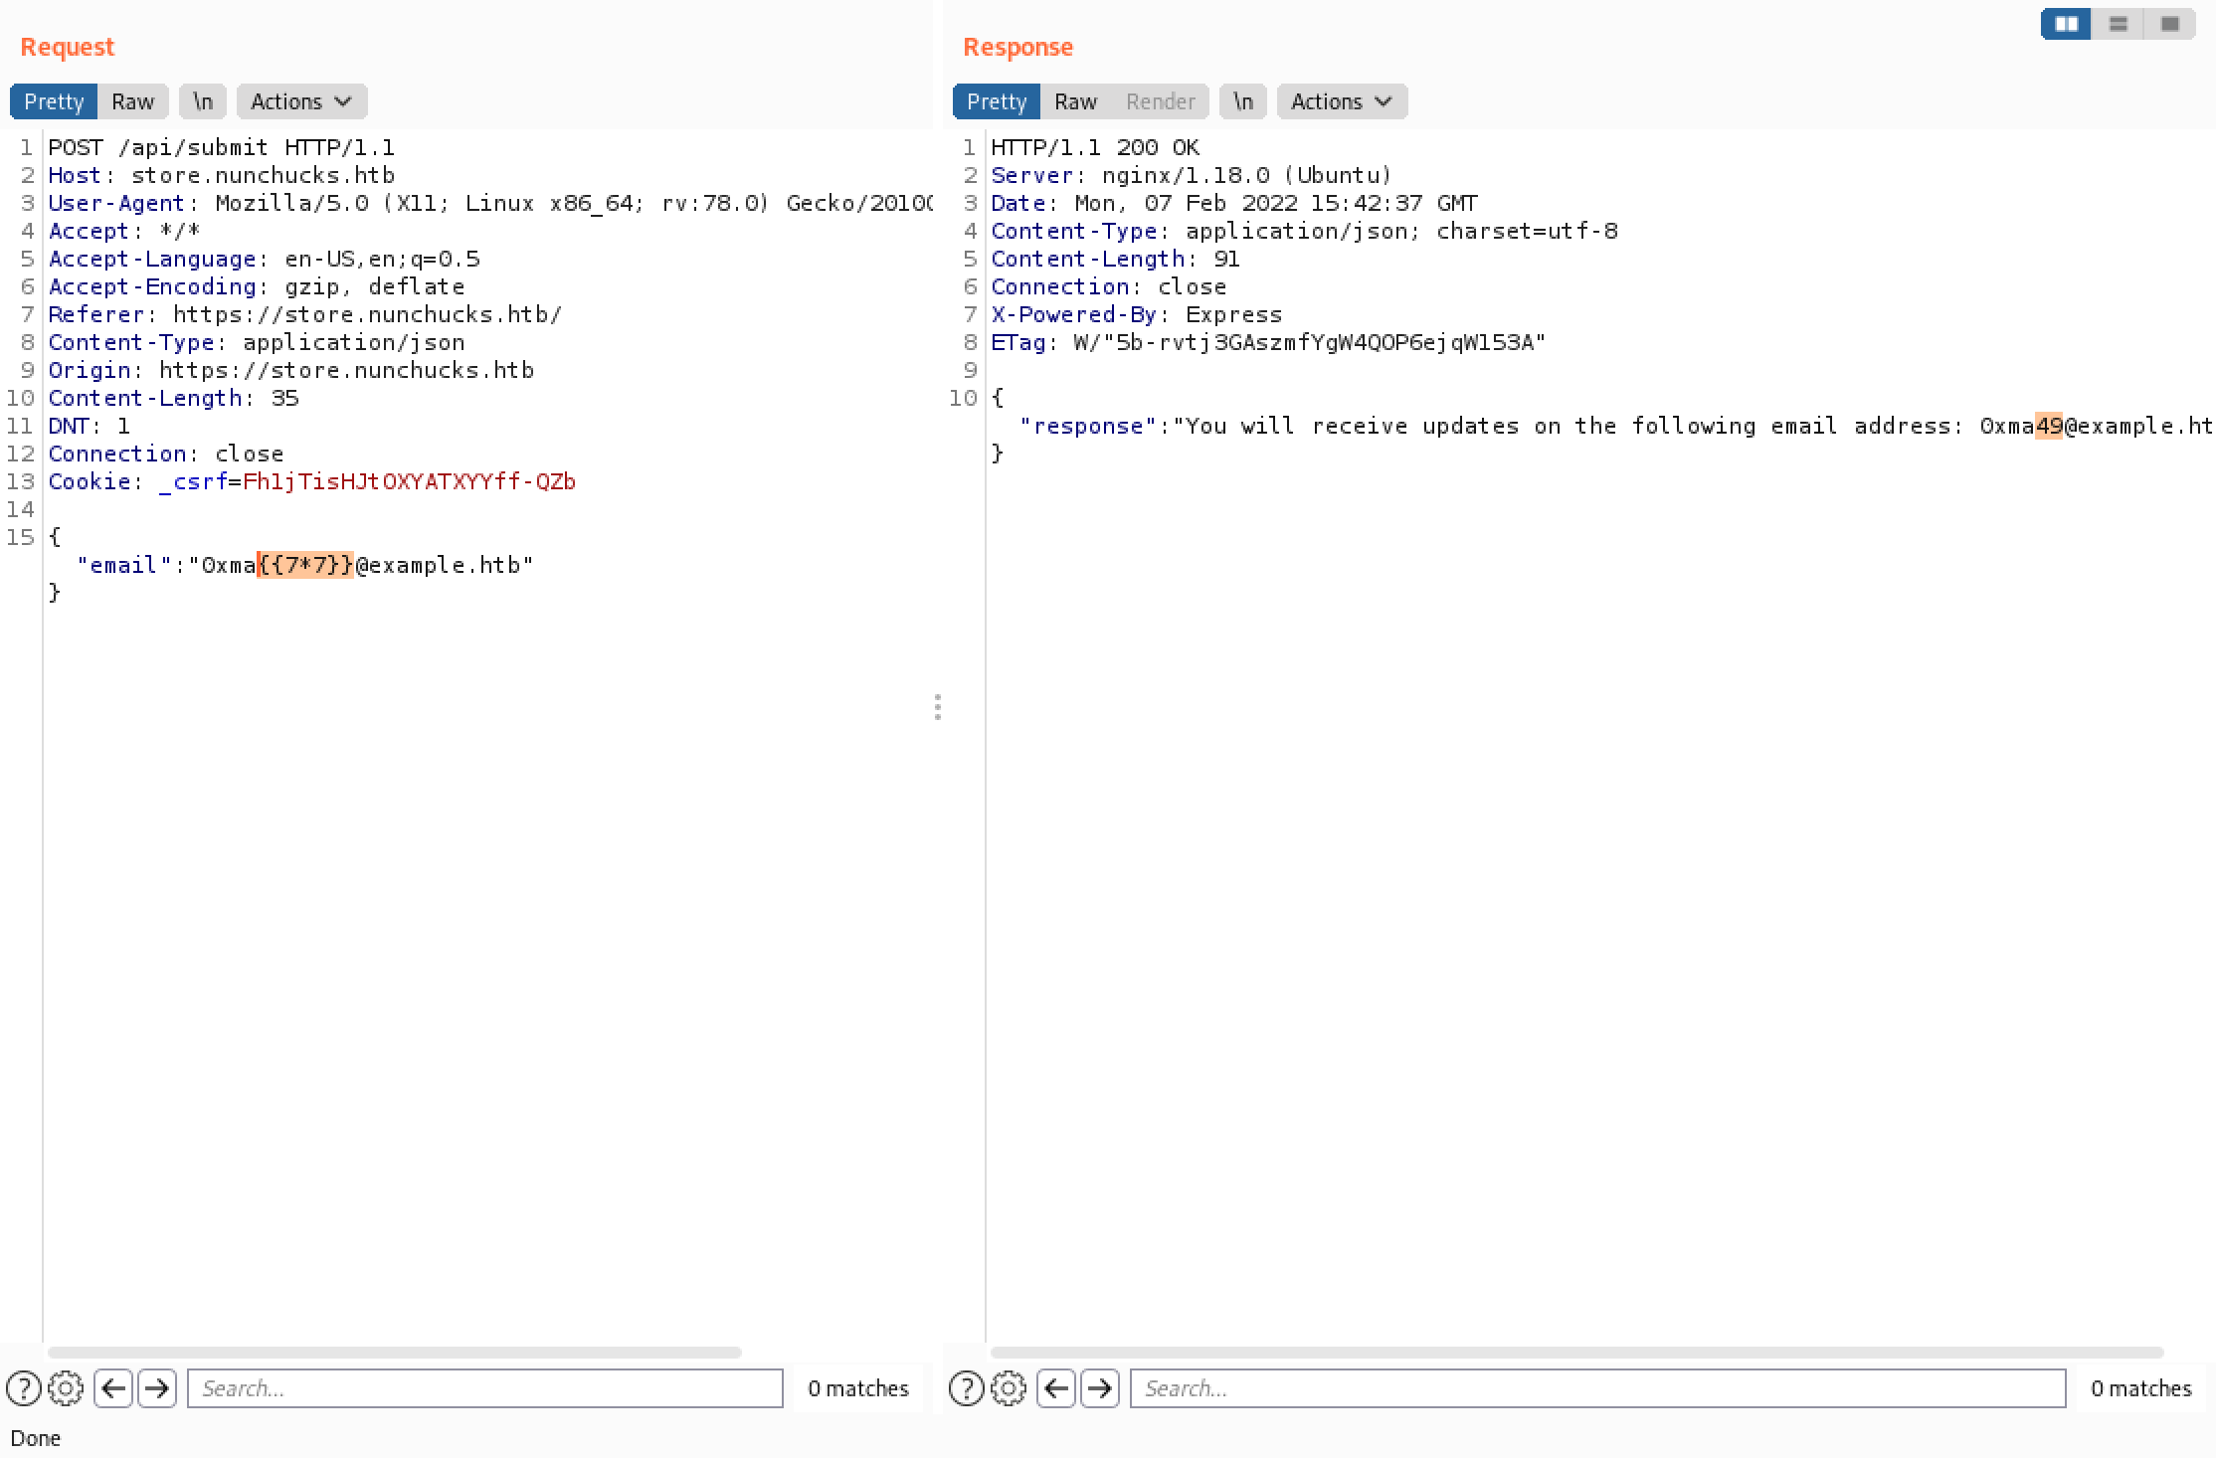Open settings gear in Request search bar
Image resolution: width=2216 pixels, height=1458 pixels.
[x=66, y=1388]
